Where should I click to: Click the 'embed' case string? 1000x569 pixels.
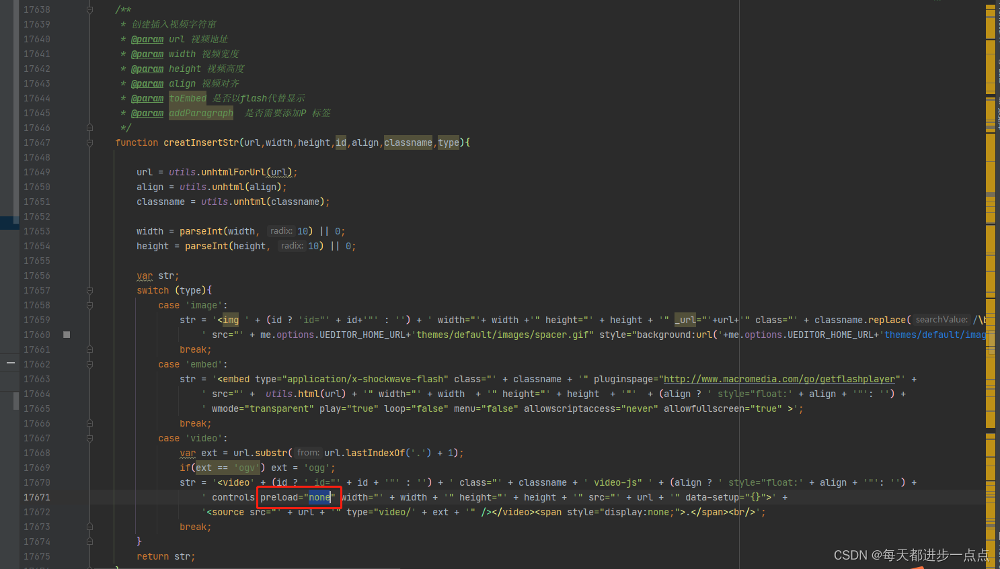(x=204, y=364)
